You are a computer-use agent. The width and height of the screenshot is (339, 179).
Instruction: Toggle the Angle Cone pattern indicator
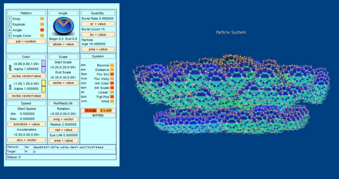click(x=42, y=35)
